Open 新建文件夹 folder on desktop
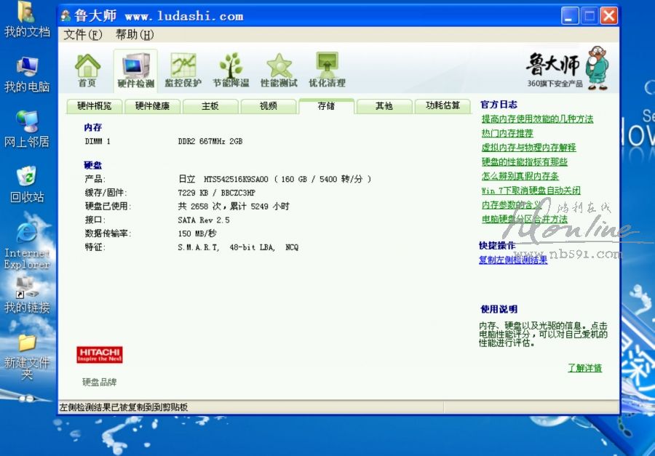The width and height of the screenshot is (655, 456). (27, 357)
